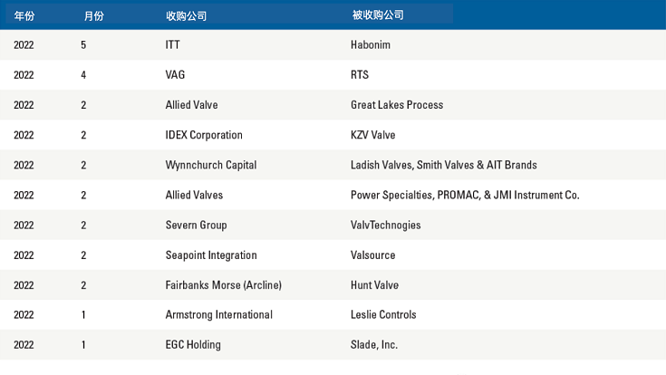Screen dimensions: 666x375
Task: Click the 被收购公司 column header
Action: click(378, 15)
